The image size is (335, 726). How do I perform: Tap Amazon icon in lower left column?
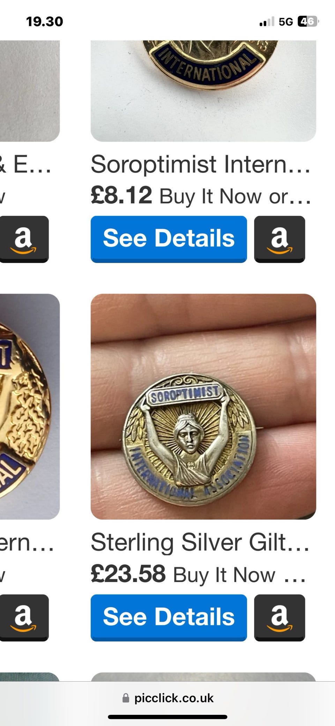click(x=24, y=617)
